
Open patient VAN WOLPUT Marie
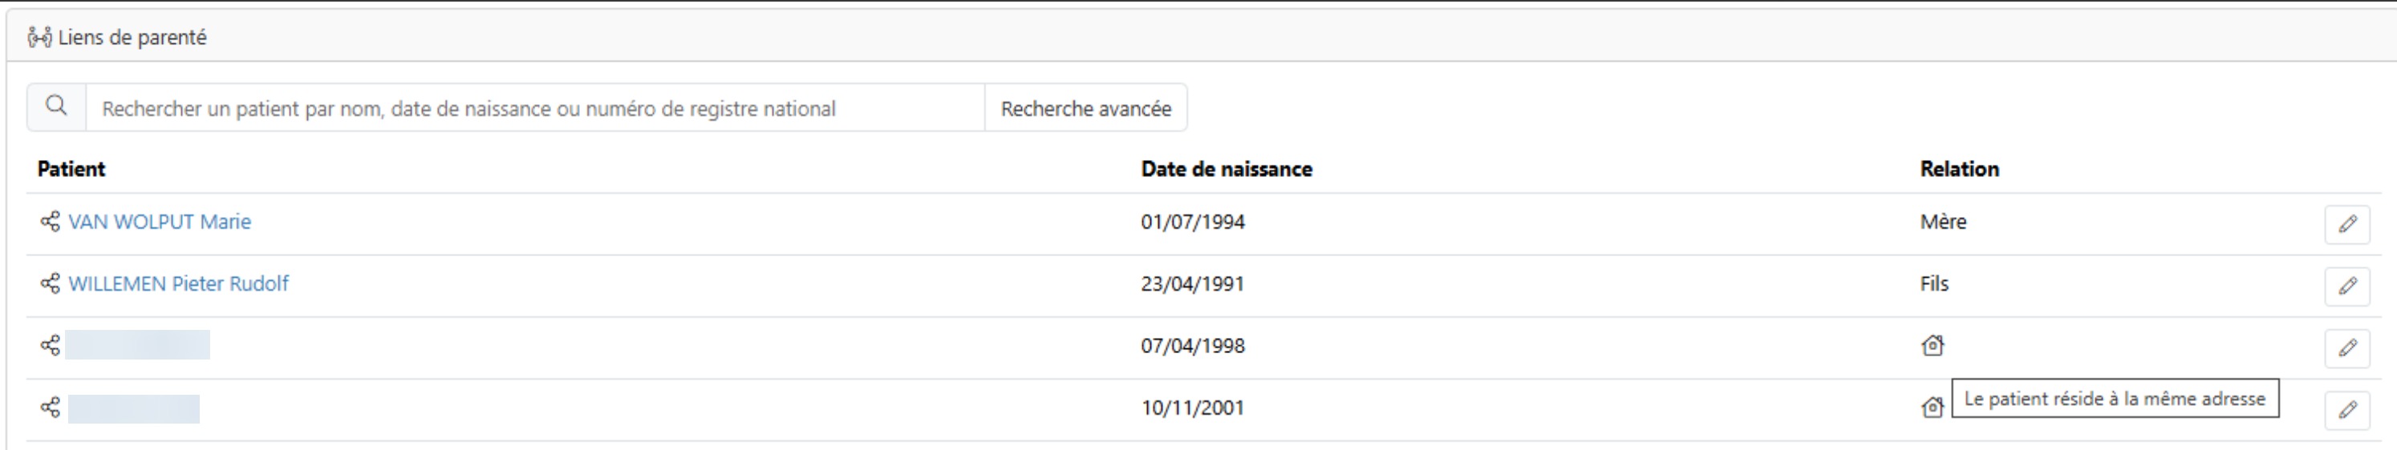point(159,222)
